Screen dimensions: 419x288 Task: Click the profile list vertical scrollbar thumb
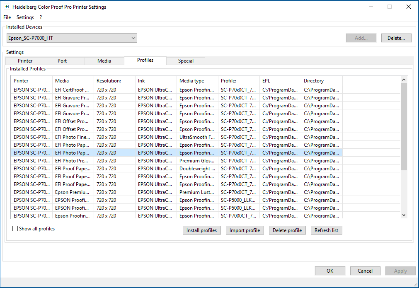click(x=404, y=126)
